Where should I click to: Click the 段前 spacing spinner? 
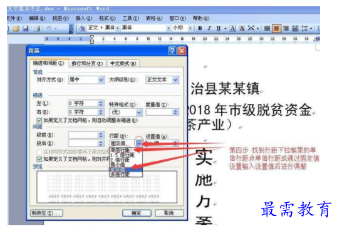pyautogui.click(x=101, y=135)
